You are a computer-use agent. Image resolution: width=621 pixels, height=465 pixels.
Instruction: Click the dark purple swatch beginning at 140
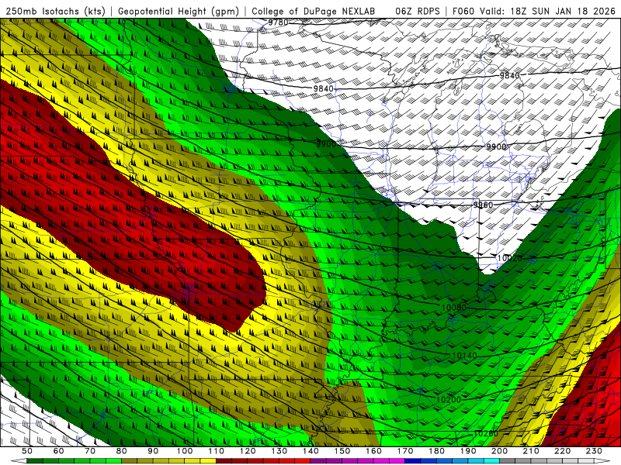click(x=318, y=461)
